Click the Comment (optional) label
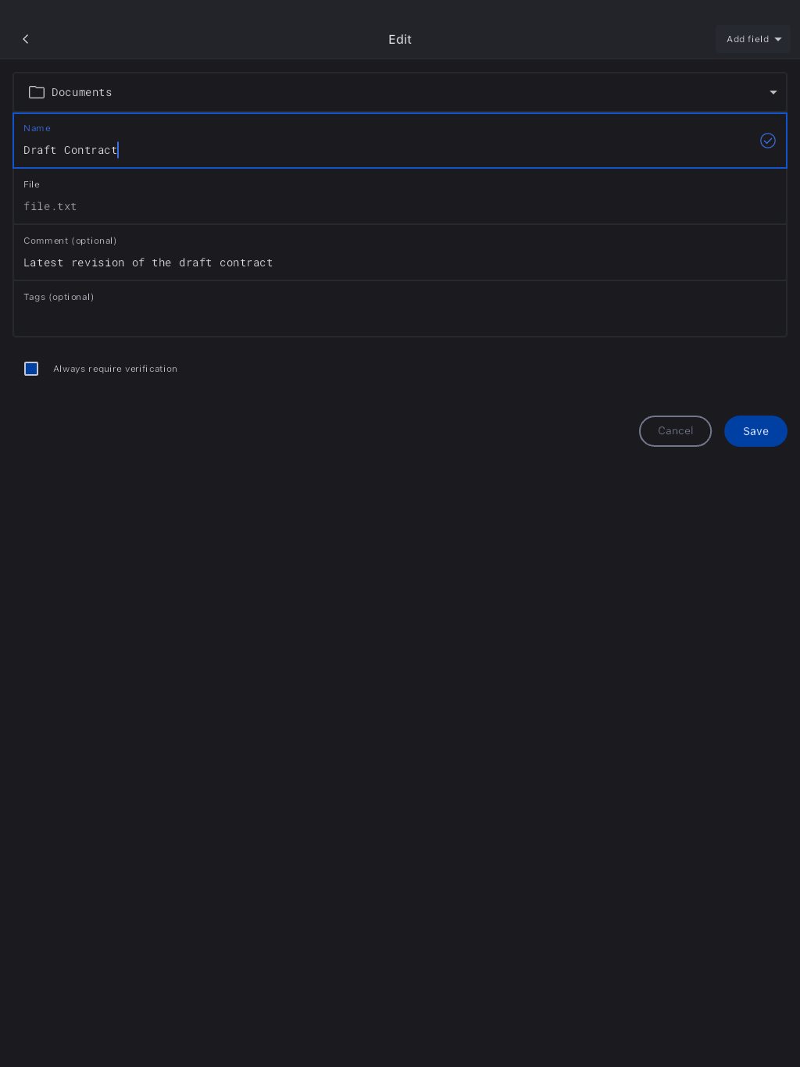The height and width of the screenshot is (1067, 800). [70, 241]
